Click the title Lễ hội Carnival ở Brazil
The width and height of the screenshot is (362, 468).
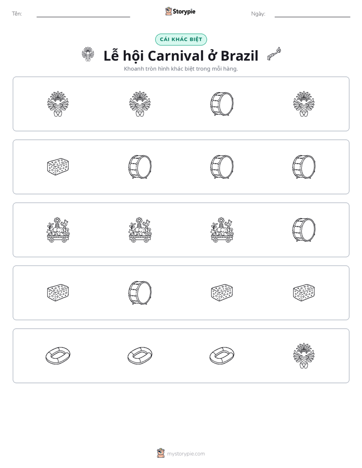(x=181, y=56)
